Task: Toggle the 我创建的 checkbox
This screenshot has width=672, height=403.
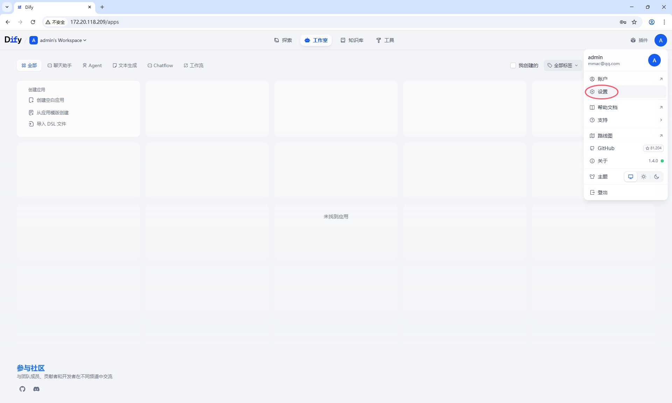Action: [513, 65]
